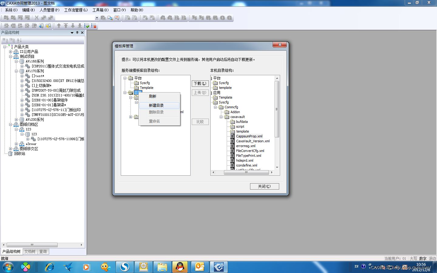Click the clipboard paste toolbar icon
The height and width of the screenshot is (273, 437).
coord(103,18)
